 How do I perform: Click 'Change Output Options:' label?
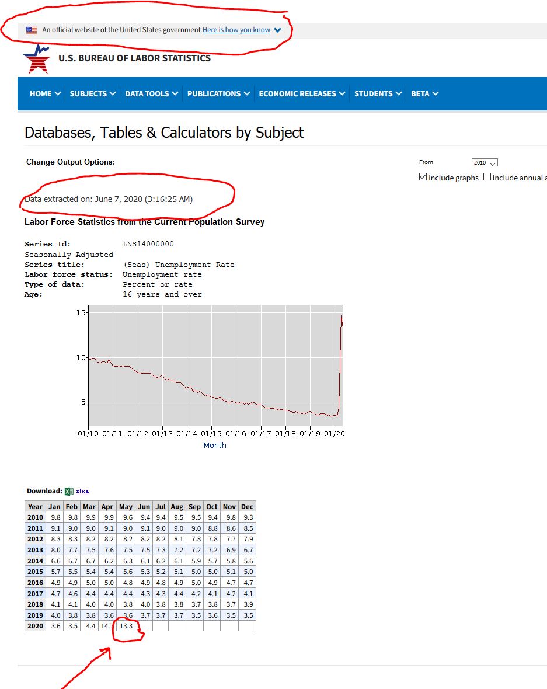tap(70, 162)
